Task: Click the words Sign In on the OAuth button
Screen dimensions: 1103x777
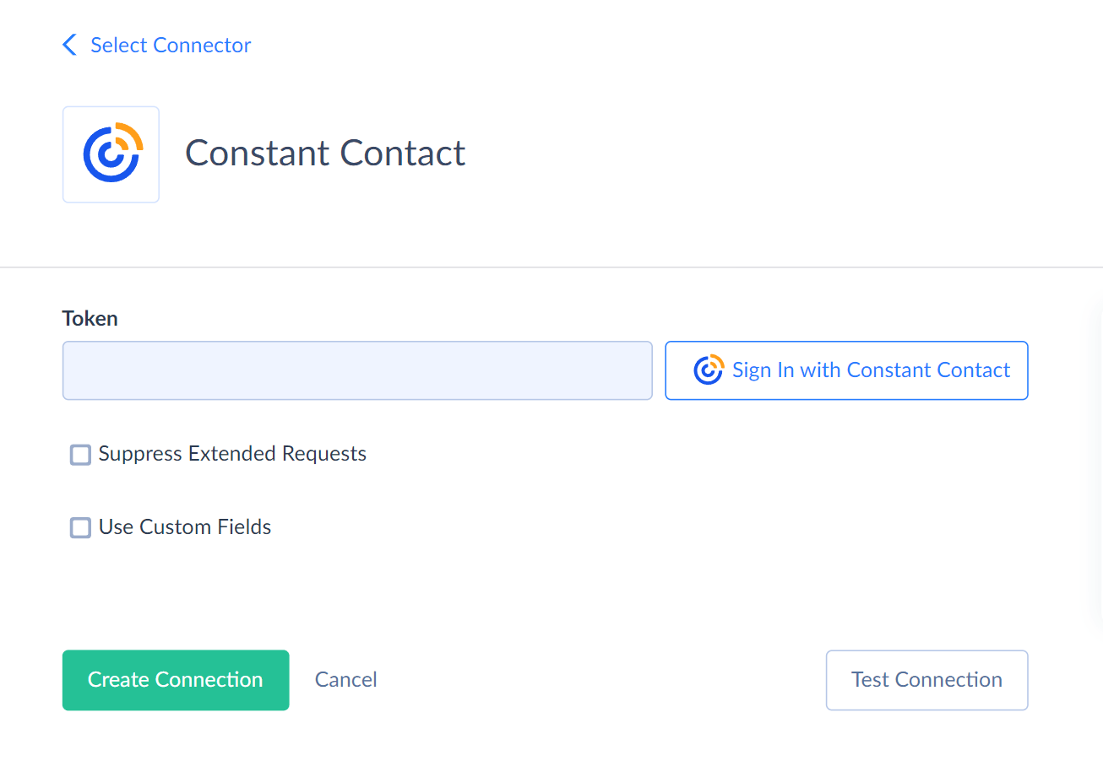Action: pyautogui.click(x=763, y=370)
